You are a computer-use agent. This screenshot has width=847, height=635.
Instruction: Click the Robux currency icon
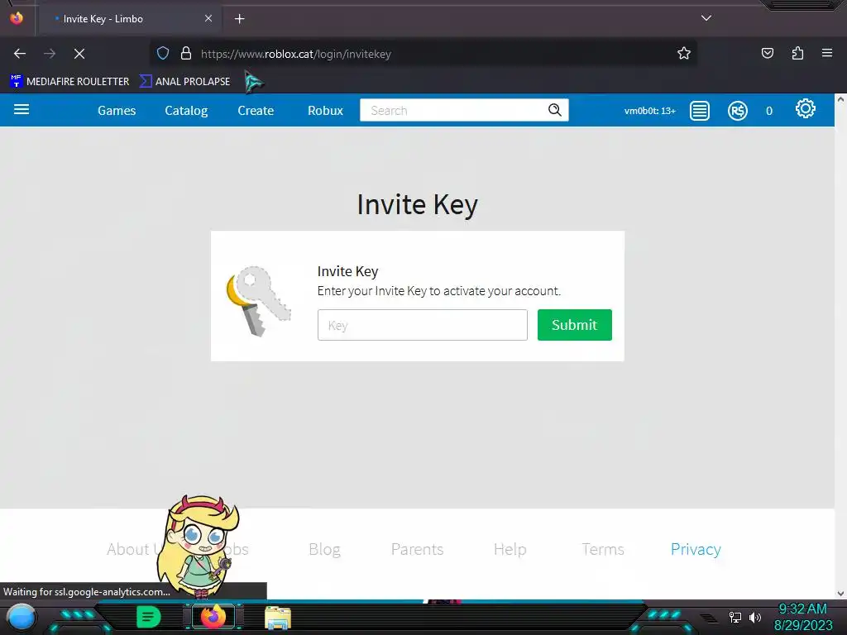point(737,111)
